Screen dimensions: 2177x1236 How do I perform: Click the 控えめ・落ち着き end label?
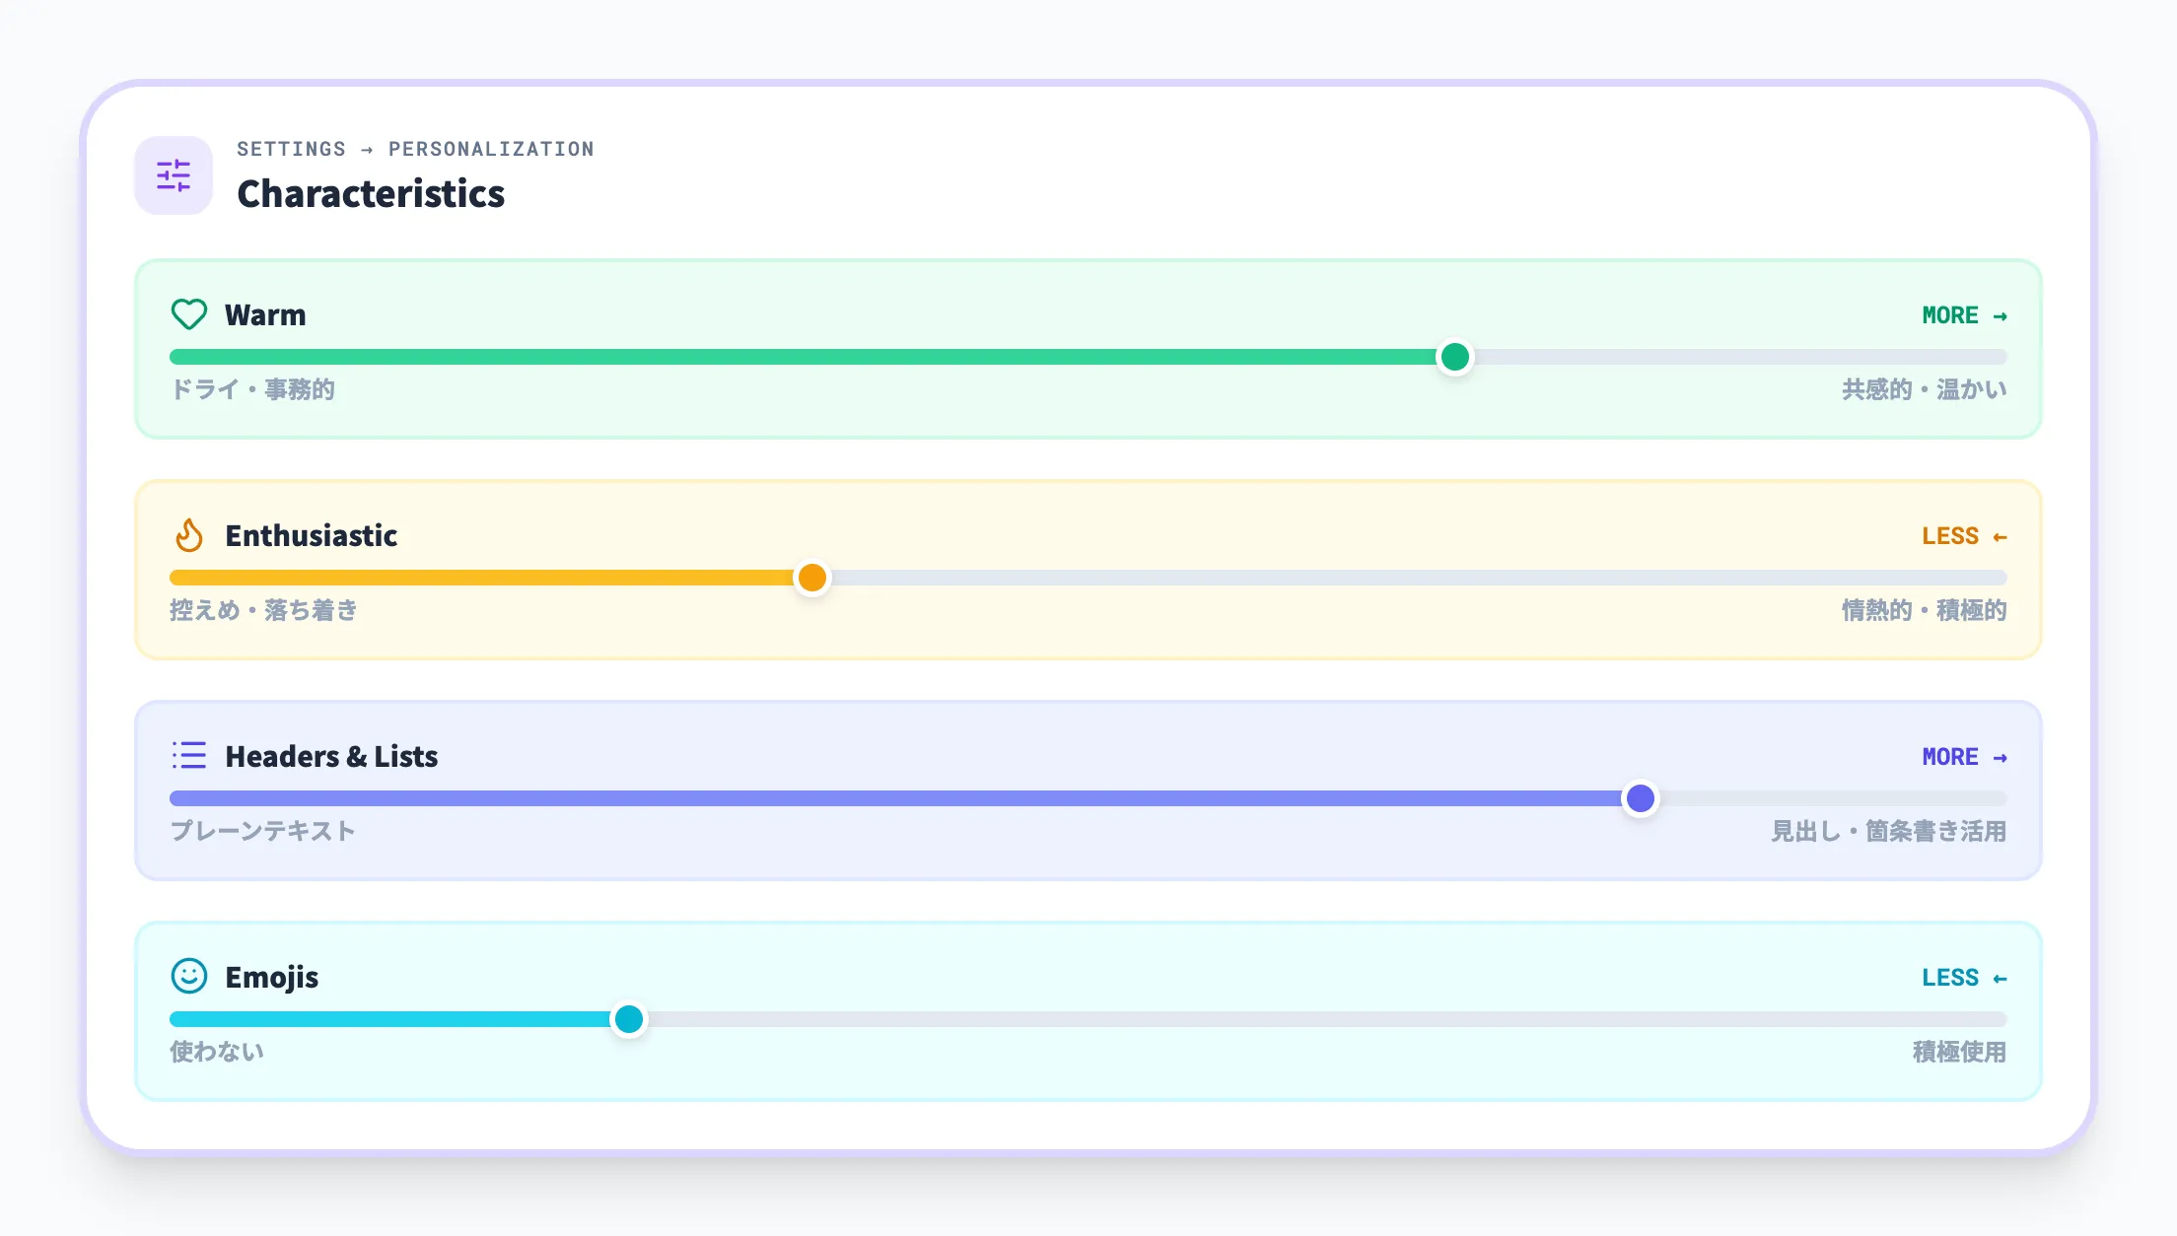263,610
